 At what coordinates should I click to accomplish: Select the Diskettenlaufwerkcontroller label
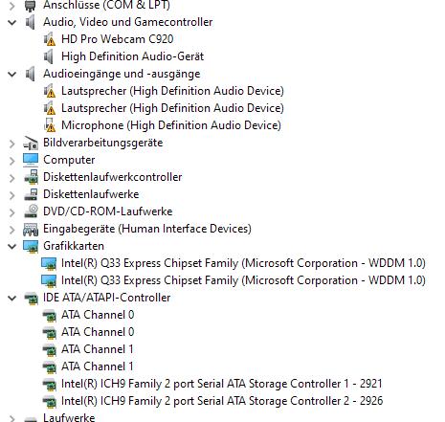coord(112,177)
